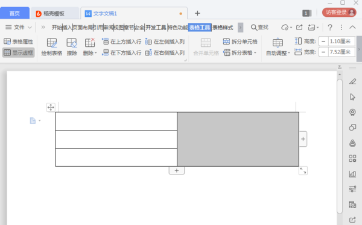This screenshot has width=362, height=225.
Task: Click the shaded merged right table cell
Action: [238, 139]
